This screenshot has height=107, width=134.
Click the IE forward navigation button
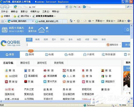[7, 7]
